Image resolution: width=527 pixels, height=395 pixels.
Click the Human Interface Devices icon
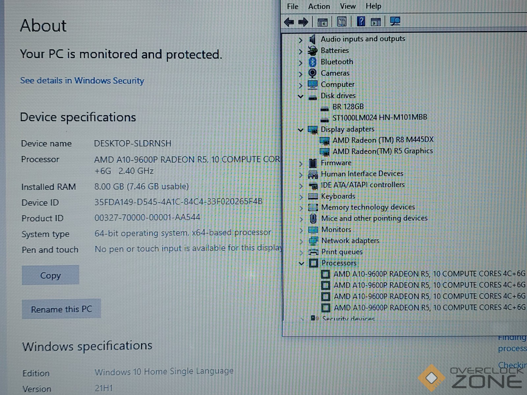pyautogui.click(x=313, y=174)
